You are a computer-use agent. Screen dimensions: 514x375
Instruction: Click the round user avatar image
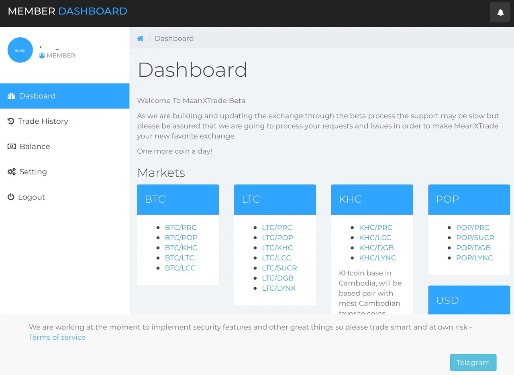(x=20, y=50)
